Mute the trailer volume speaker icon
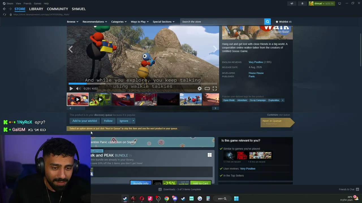Screen dimensions: 362x203 pyautogui.click(x=78, y=89)
